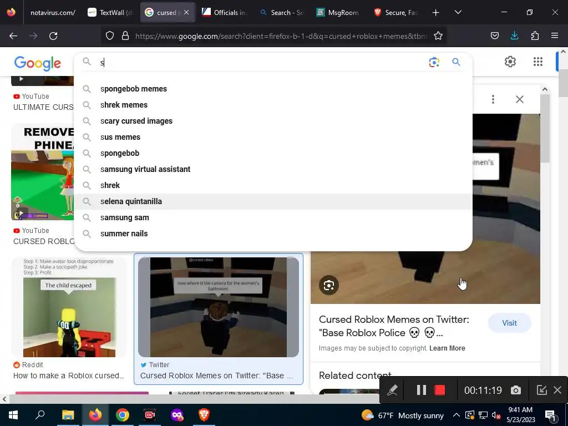Switch to the Secure, Fast Brave tab

pyautogui.click(x=396, y=13)
